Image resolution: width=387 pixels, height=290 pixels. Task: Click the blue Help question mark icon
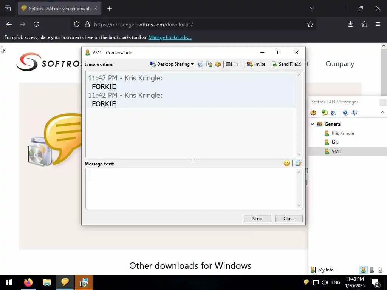pyautogui.click(x=345, y=113)
